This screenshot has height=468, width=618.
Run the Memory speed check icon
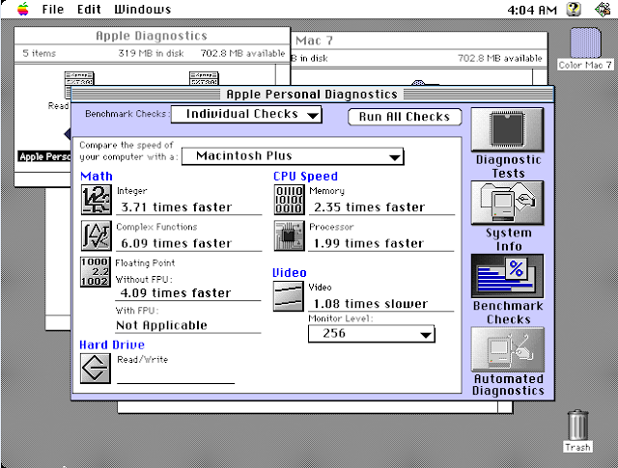[290, 200]
